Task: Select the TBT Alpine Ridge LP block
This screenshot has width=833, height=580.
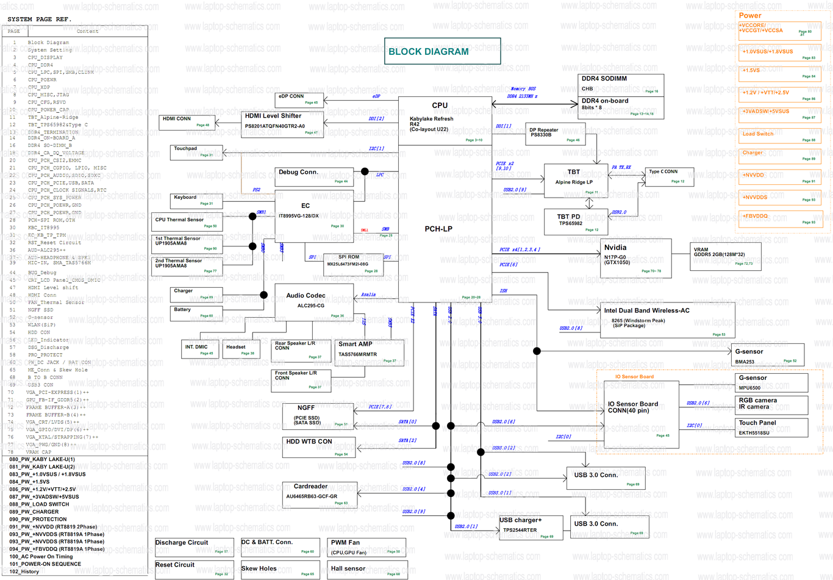Action: [576, 181]
